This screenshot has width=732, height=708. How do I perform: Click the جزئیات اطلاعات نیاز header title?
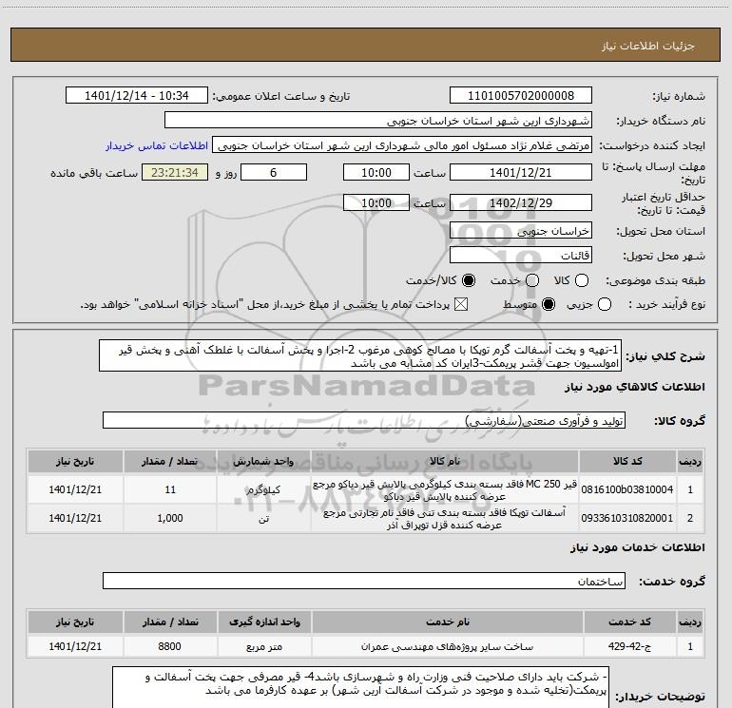[648, 46]
